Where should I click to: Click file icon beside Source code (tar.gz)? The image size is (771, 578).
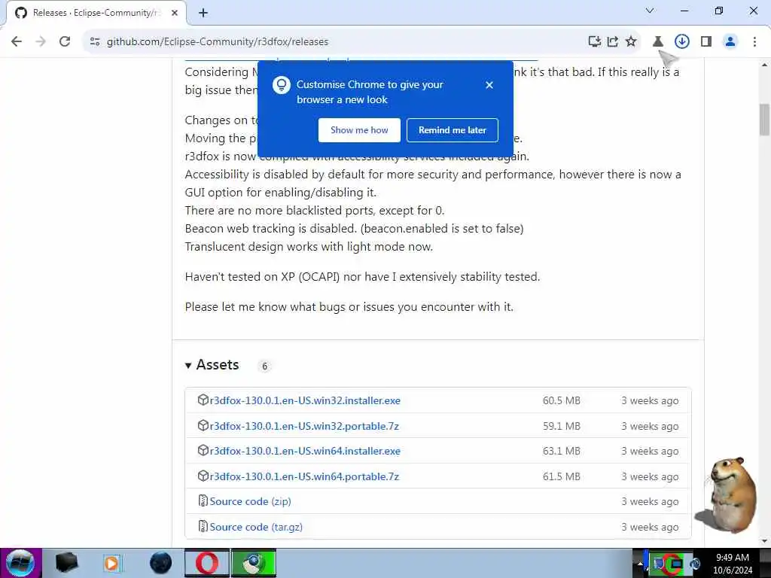(203, 526)
